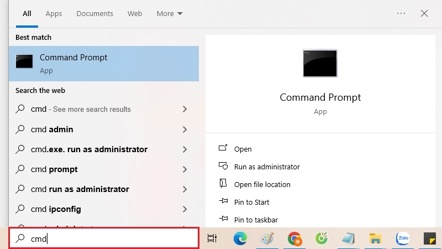Choose Open file location
442x249 pixels.
tap(262, 185)
